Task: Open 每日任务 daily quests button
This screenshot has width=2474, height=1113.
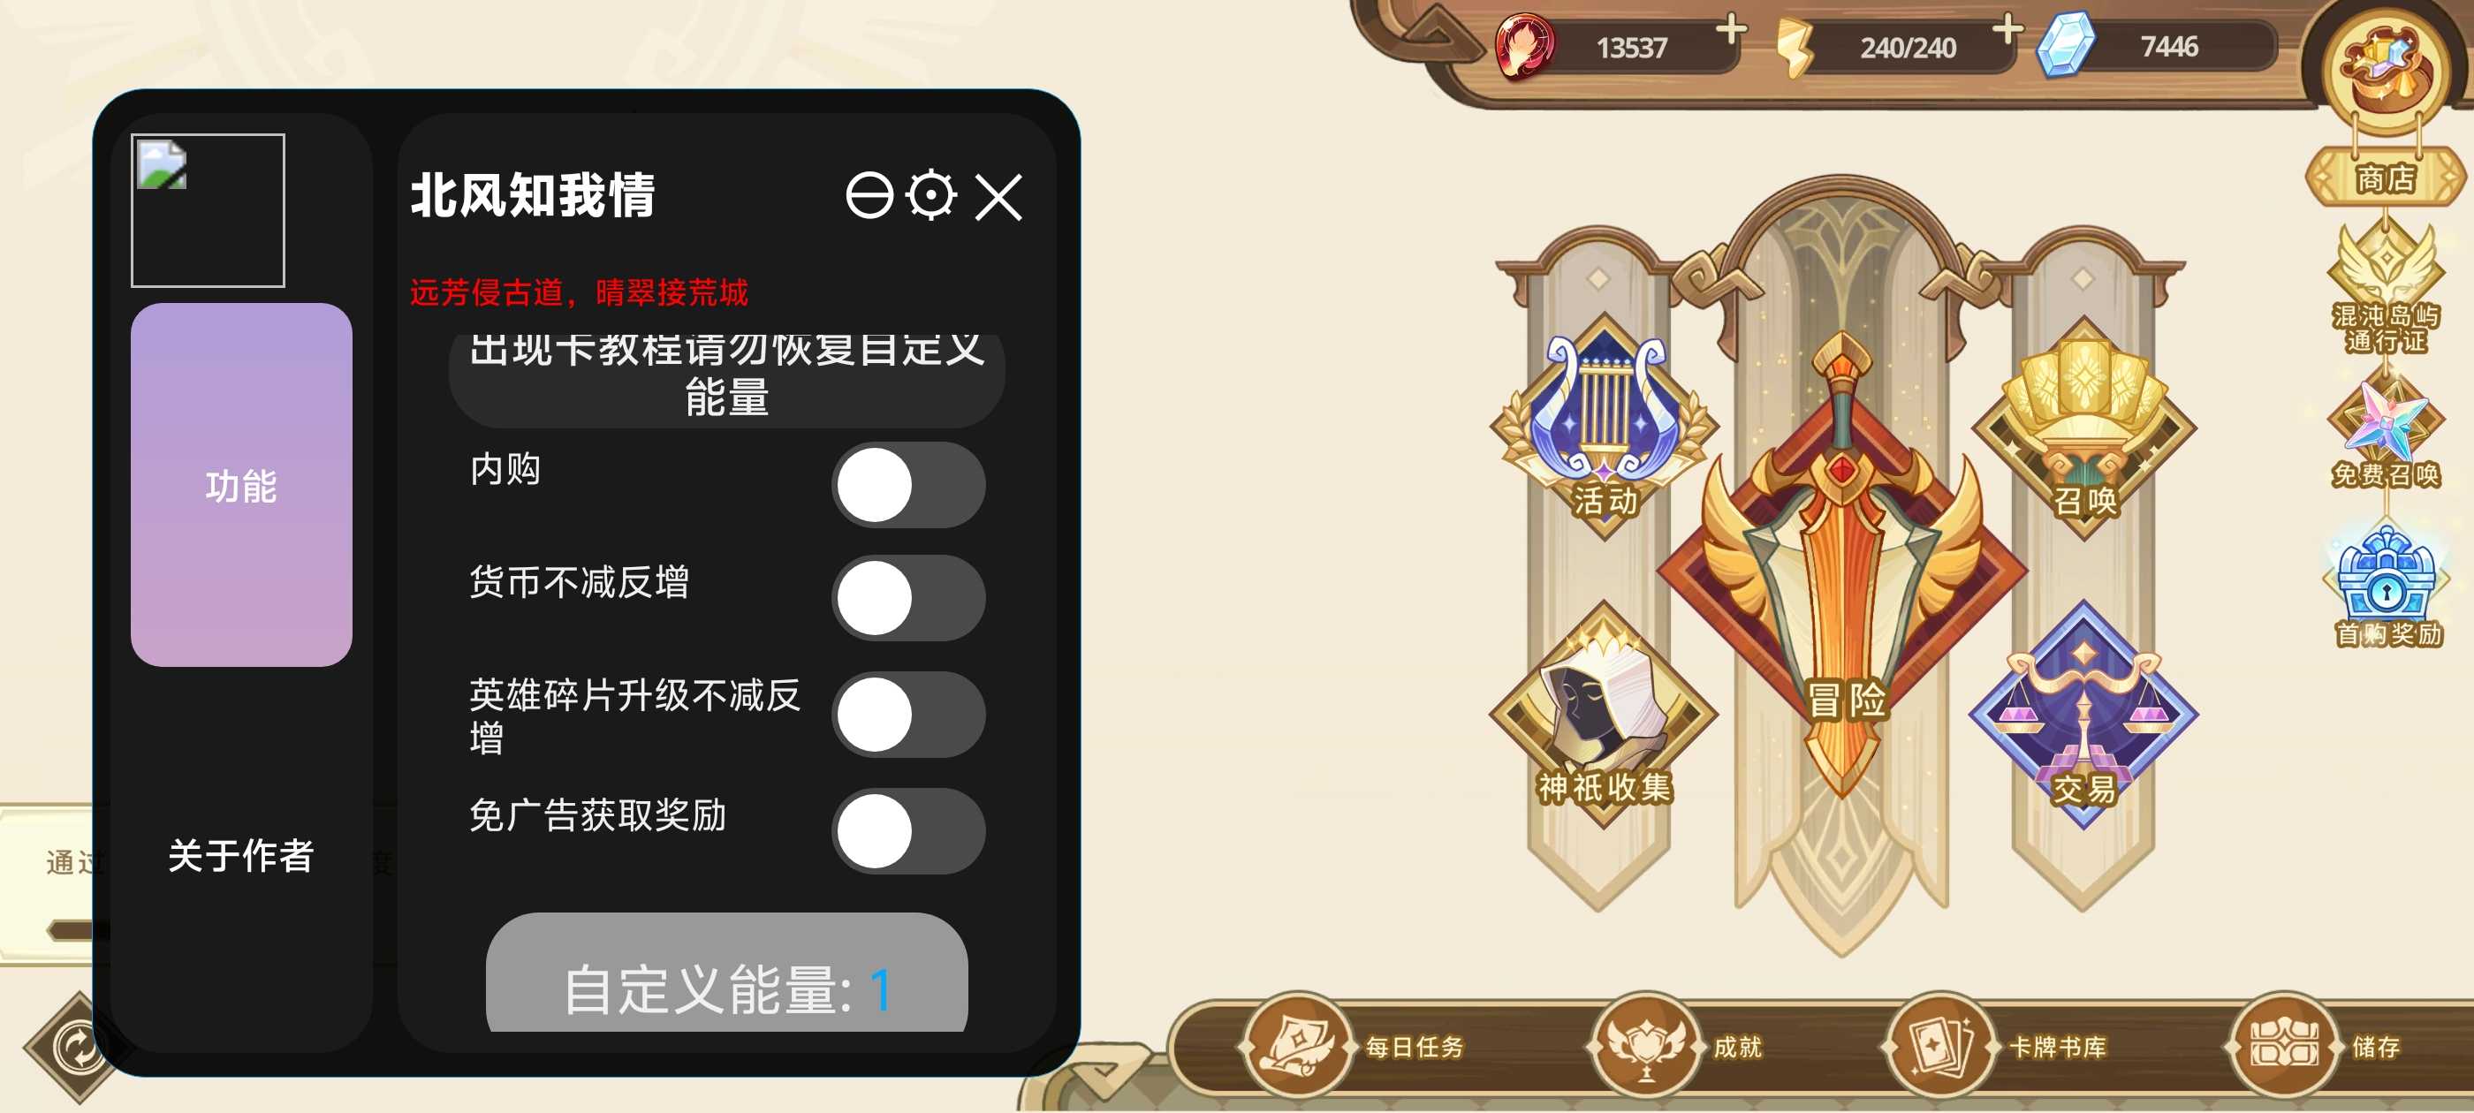Action: (x=1355, y=1046)
